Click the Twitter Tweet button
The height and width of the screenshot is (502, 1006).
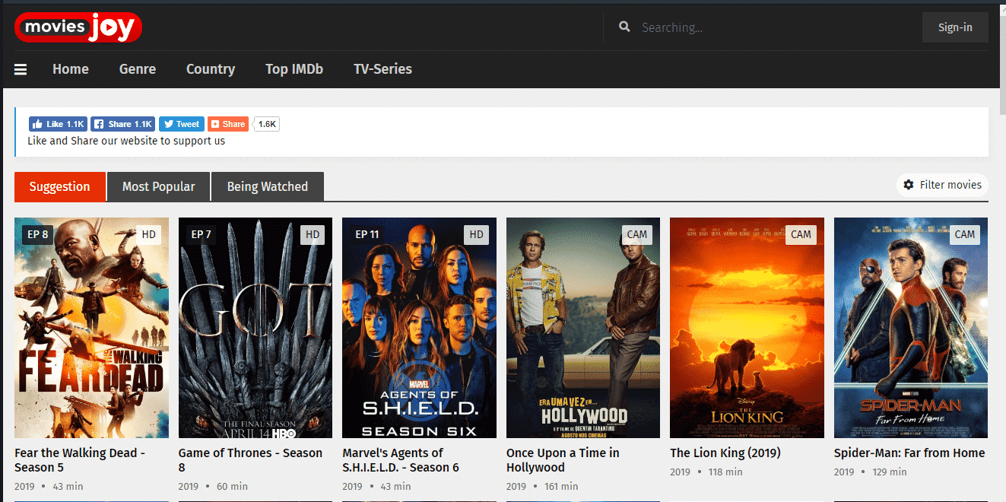tap(182, 124)
